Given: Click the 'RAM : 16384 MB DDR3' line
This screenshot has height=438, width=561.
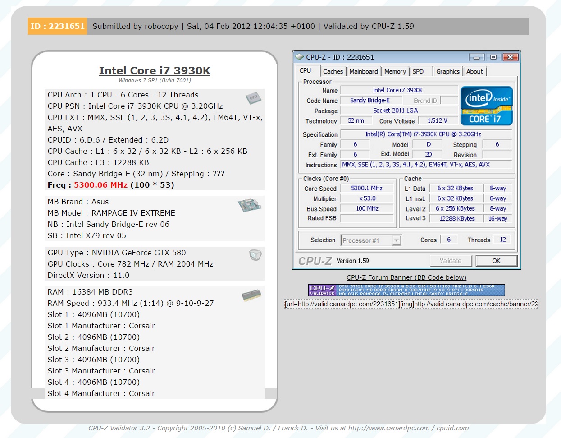Looking at the screenshot, I should 90,292.
